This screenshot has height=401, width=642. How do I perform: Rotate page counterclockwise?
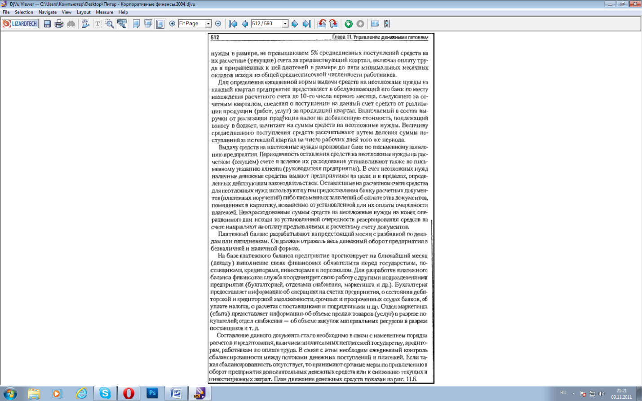[322, 24]
